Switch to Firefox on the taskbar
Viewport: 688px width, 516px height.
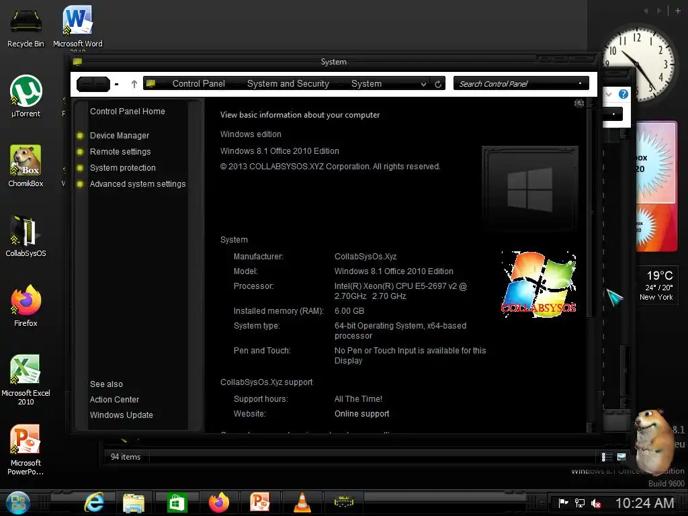point(219,503)
